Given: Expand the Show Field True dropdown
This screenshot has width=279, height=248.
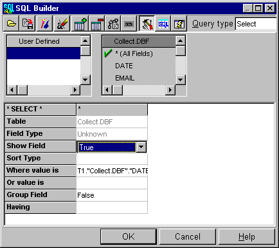Looking at the screenshot, I should pos(141,147).
